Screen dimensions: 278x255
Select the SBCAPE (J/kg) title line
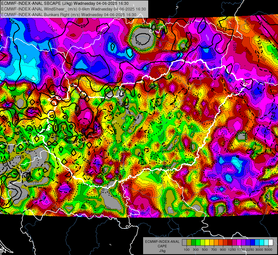(65, 3)
